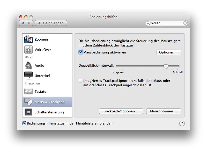
Task: Click the Mausbedienung description text
Action: (x=129, y=43)
